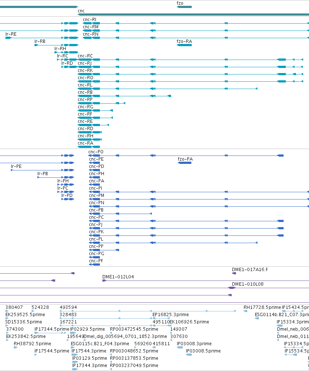The width and height of the screenshot is (309, 371).
Task: Select the cnc-PK protein label
Action: tap(97, 232)
